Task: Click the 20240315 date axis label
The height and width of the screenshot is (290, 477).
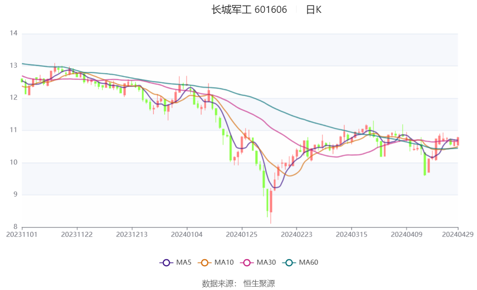Action: 352,234
